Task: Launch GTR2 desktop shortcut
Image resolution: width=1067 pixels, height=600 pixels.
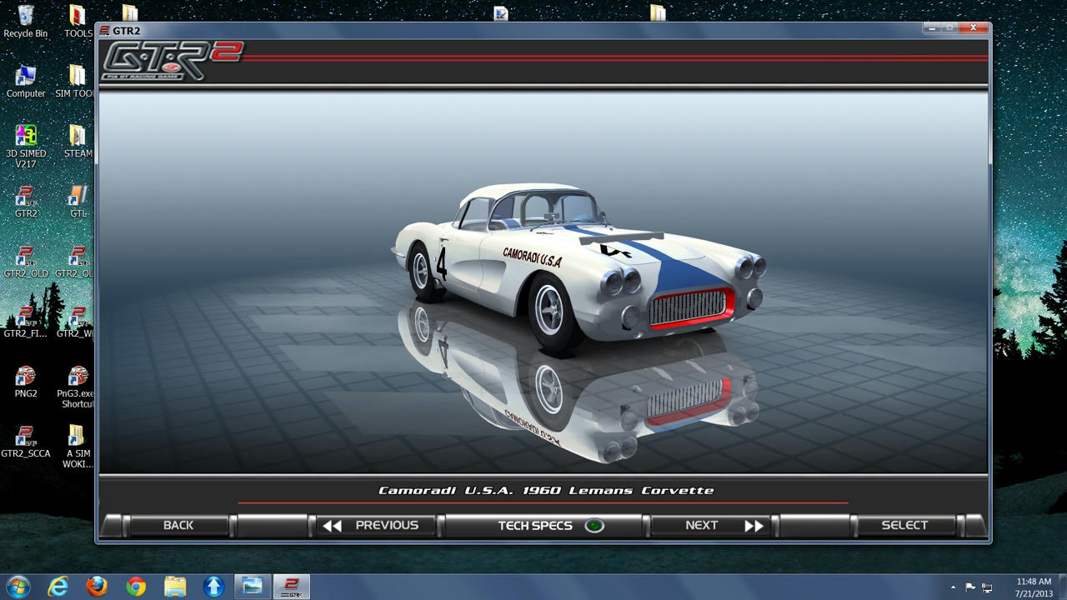Action: tap(26, 202)
